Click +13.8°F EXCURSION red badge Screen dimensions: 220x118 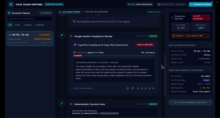coord(201,17)
